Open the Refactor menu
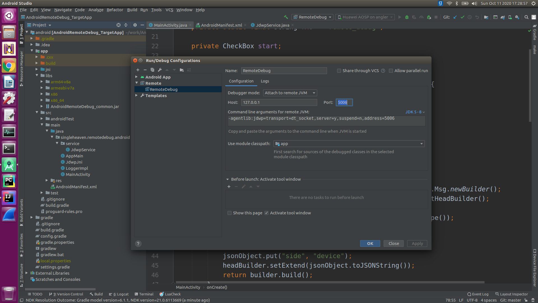 pyautogui.click(x=115, y=10)
